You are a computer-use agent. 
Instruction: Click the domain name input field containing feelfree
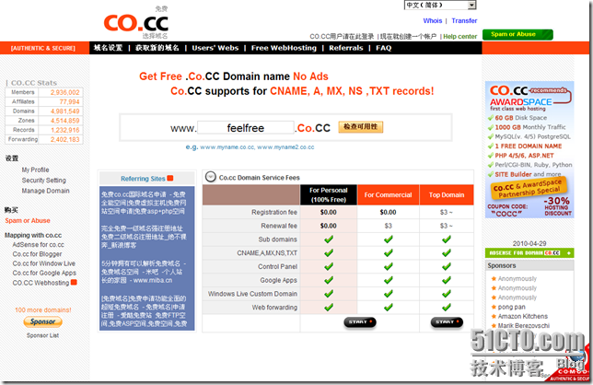pyautogui.click(x=246, y=128)
